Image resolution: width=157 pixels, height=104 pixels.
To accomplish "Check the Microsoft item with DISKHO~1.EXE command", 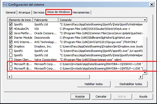I will (x=11, y=64).
